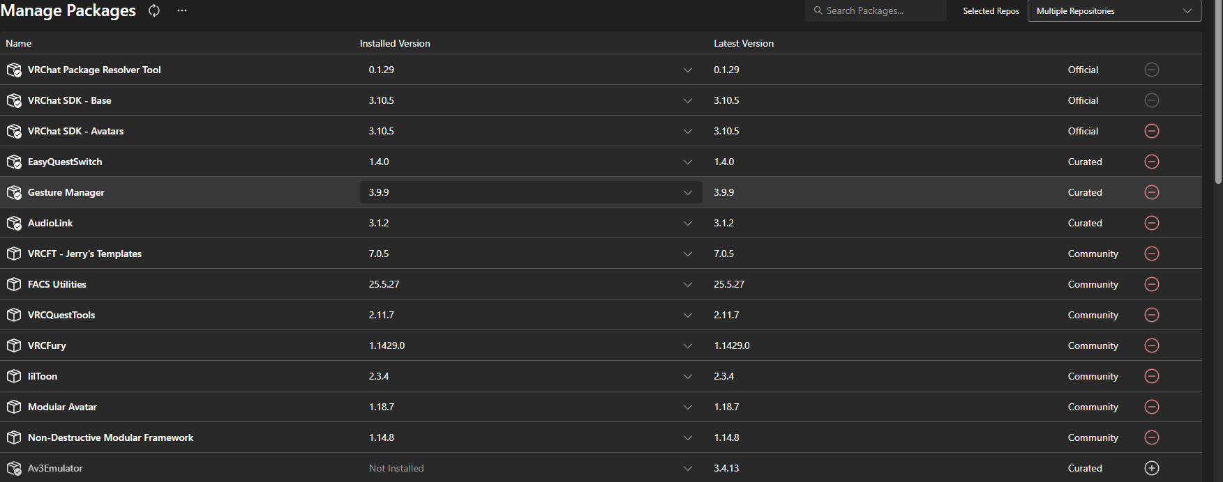Remove Gesture Manager package
This screenshot has width=1223, height=482.
1152,192
